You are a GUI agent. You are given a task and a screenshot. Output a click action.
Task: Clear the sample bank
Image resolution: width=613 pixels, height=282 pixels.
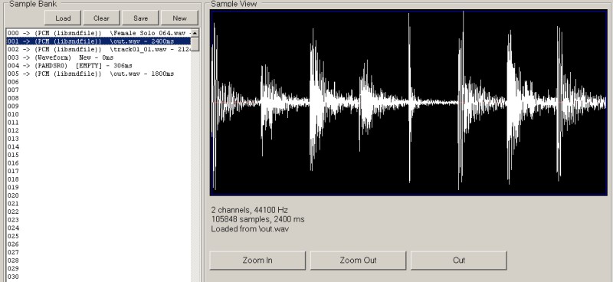101,18
